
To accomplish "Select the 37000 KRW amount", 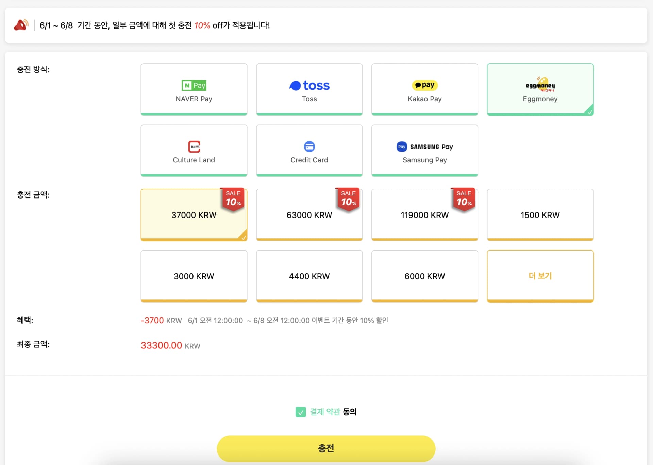I will (194, 215).
